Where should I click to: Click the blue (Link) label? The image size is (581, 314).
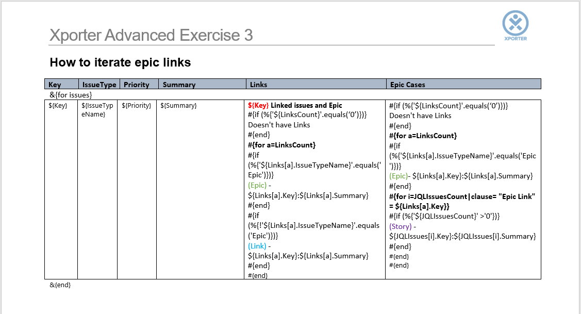pyautogui.click(x=258, y=246)
